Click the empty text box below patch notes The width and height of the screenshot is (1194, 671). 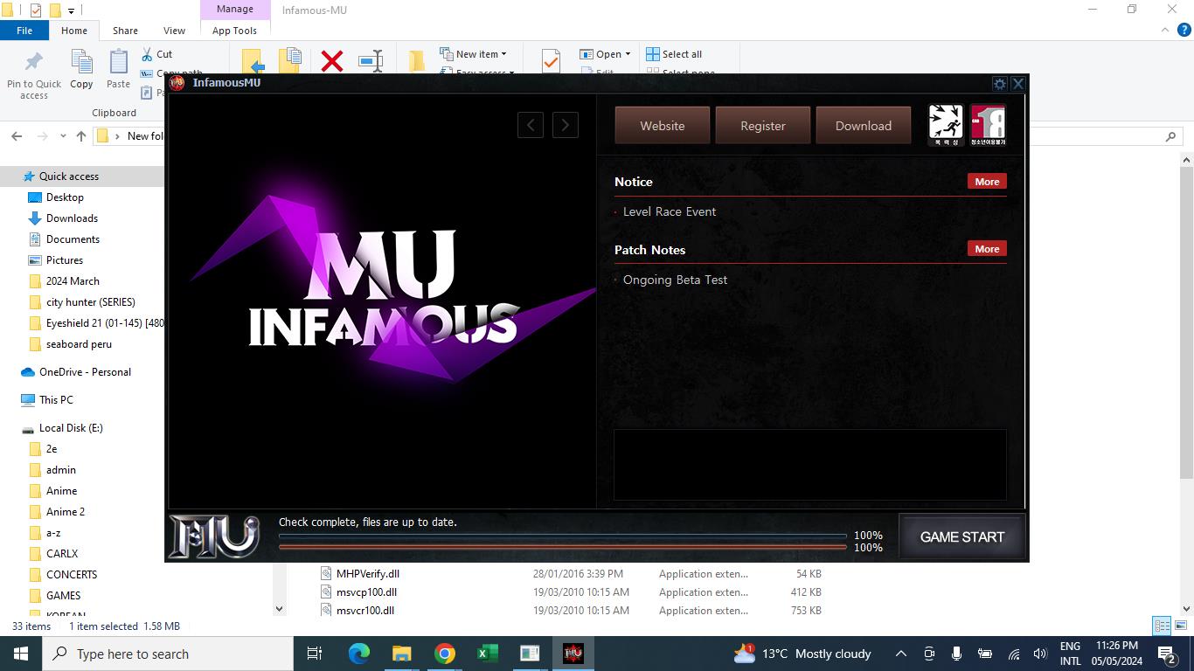click(x=810, y=464)
